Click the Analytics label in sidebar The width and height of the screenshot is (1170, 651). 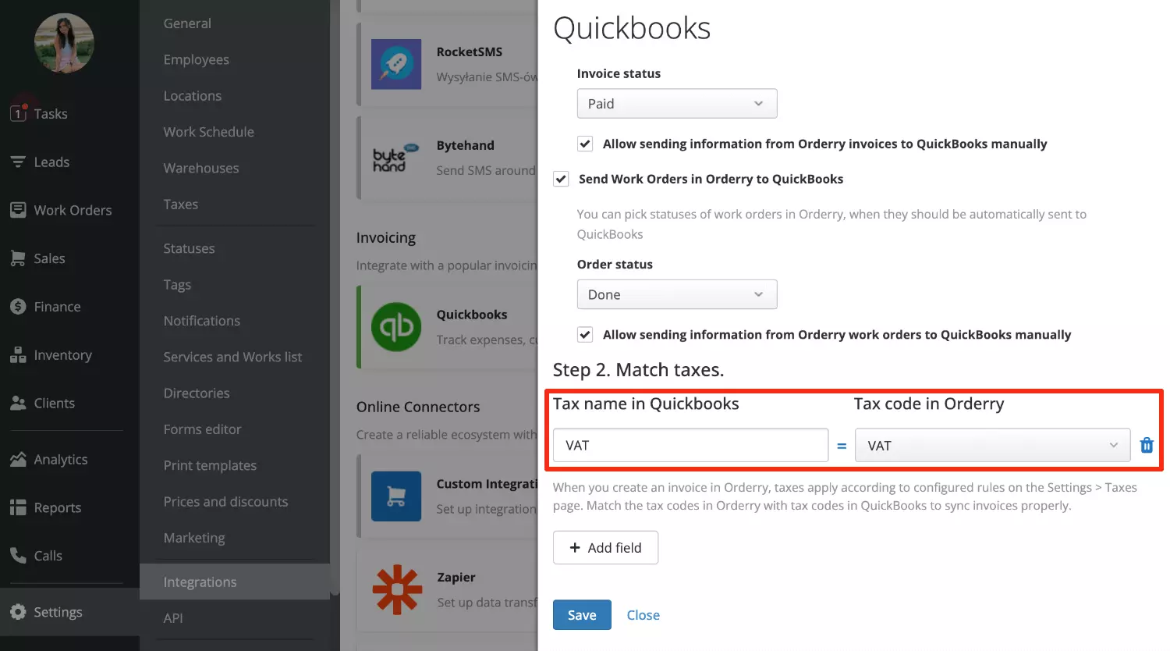coord(61,460)
